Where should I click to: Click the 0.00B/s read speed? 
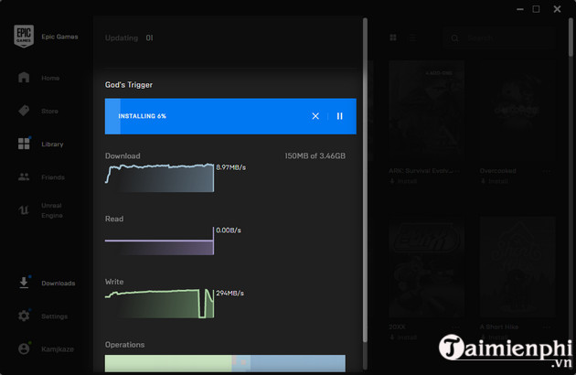[x=229, y=230]
